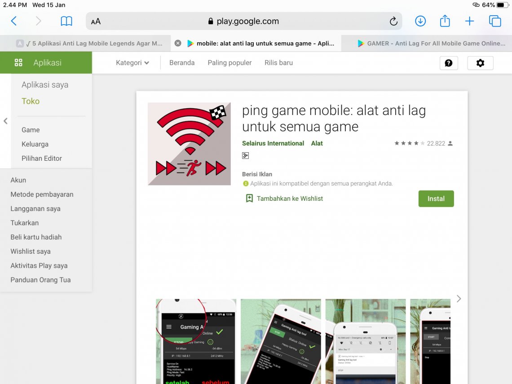This screenshot has width=512, height=384.
Task: Open the AA reader text-size menu
Action: tap(96, 22)
